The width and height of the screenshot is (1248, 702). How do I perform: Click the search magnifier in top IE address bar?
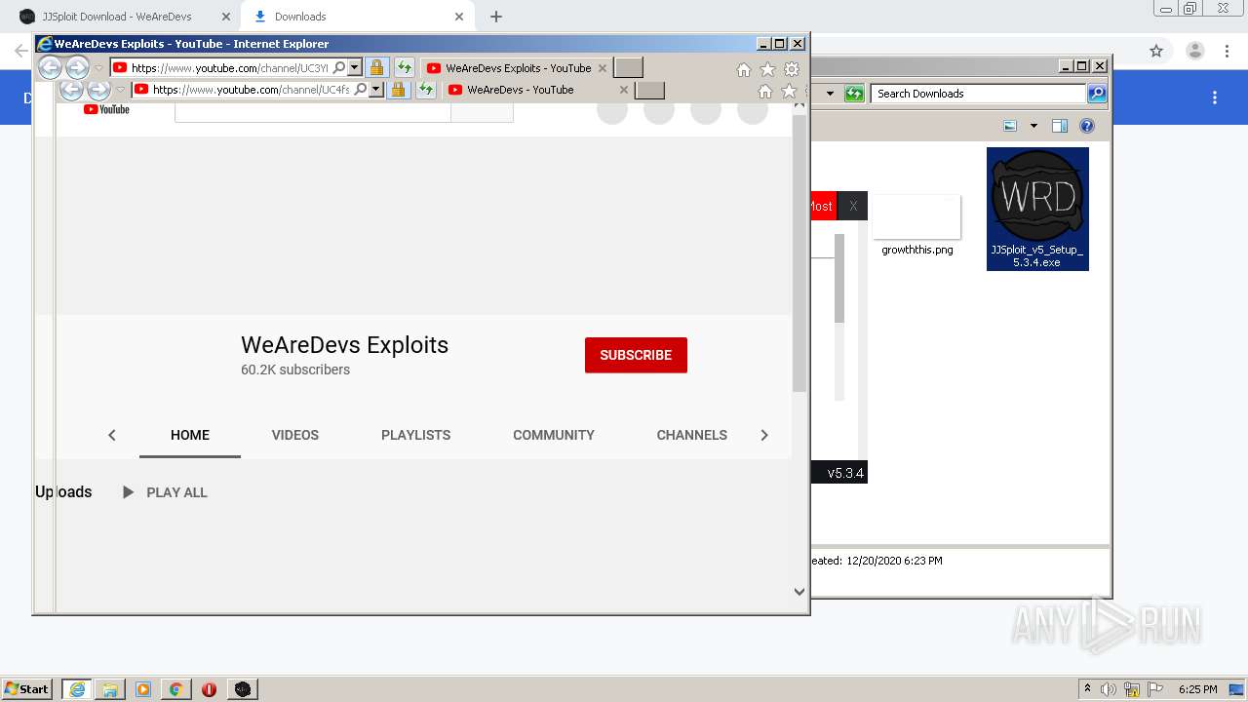[x=338, y=67]
